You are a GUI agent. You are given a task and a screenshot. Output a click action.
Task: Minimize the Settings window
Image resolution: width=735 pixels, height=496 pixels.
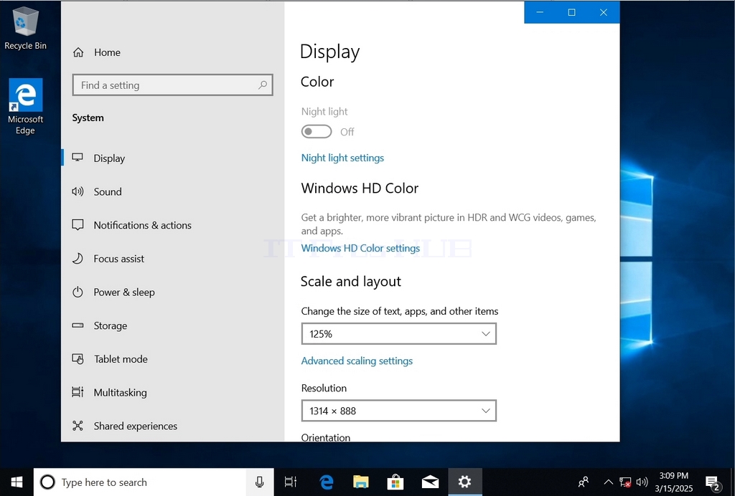(540, 12)
